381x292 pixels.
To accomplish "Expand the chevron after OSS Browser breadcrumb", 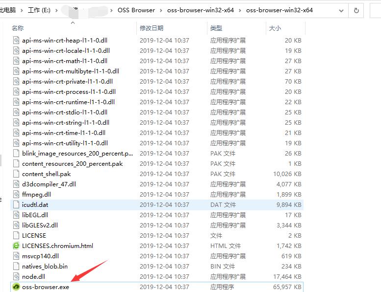I will click(161, 10).
